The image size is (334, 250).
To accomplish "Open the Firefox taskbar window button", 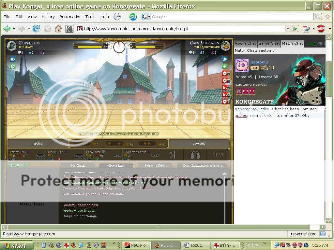I will point(166,245).
